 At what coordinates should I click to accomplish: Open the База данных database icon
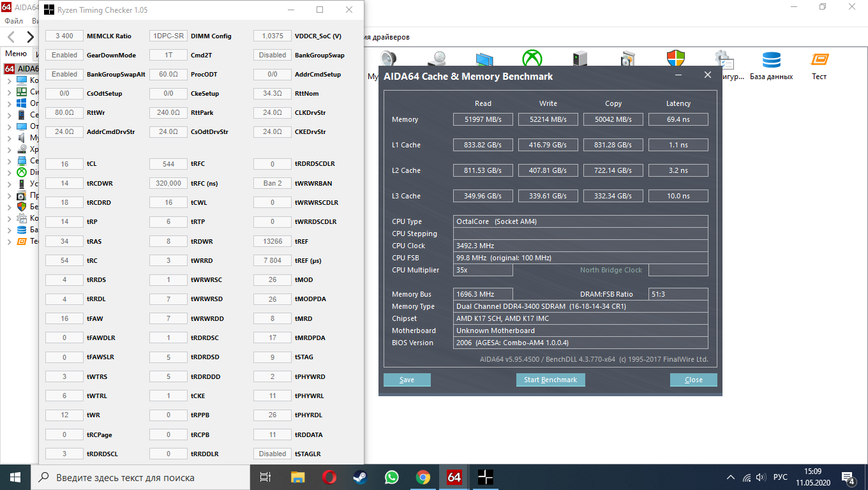tap(771, 61)
